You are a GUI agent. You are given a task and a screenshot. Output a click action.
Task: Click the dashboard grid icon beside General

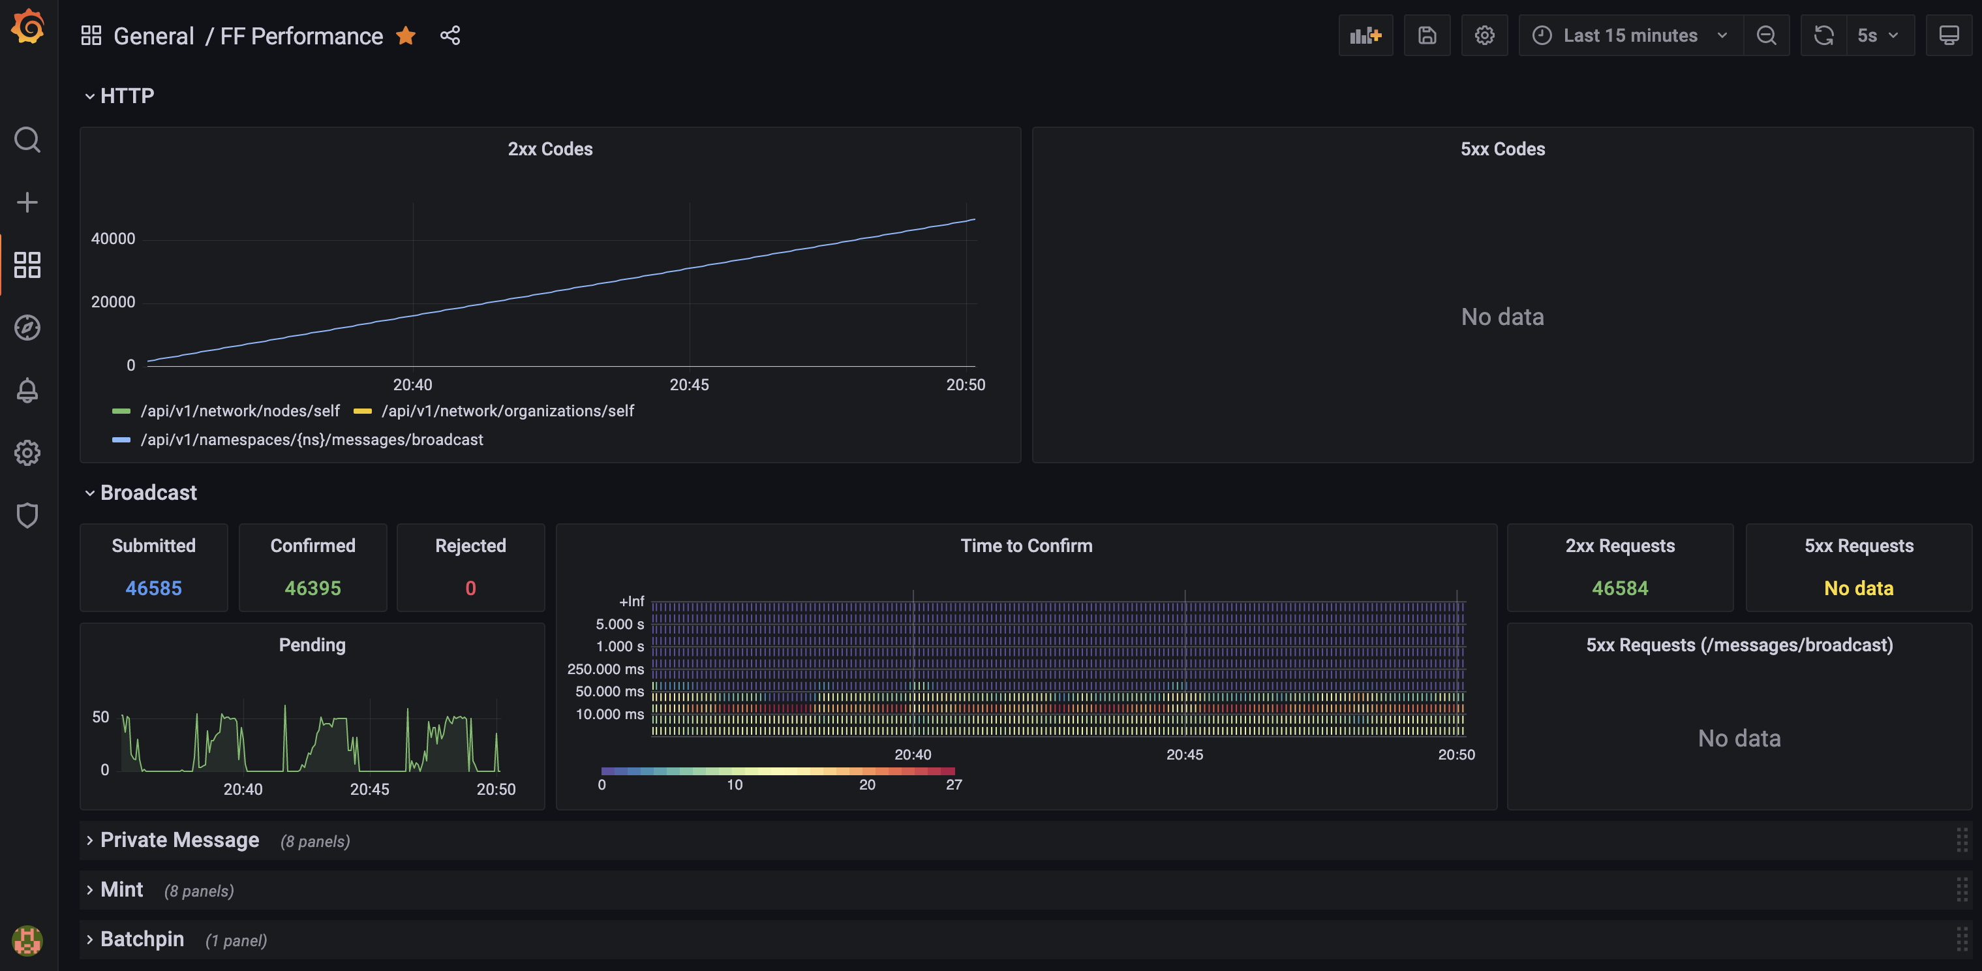click(91, 35)
